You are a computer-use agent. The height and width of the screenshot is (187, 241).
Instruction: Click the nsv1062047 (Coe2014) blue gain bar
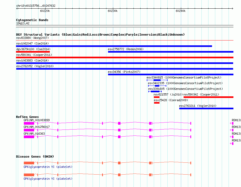[114, 46]
